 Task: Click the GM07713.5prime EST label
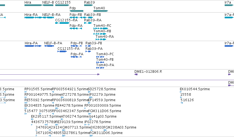76,128
